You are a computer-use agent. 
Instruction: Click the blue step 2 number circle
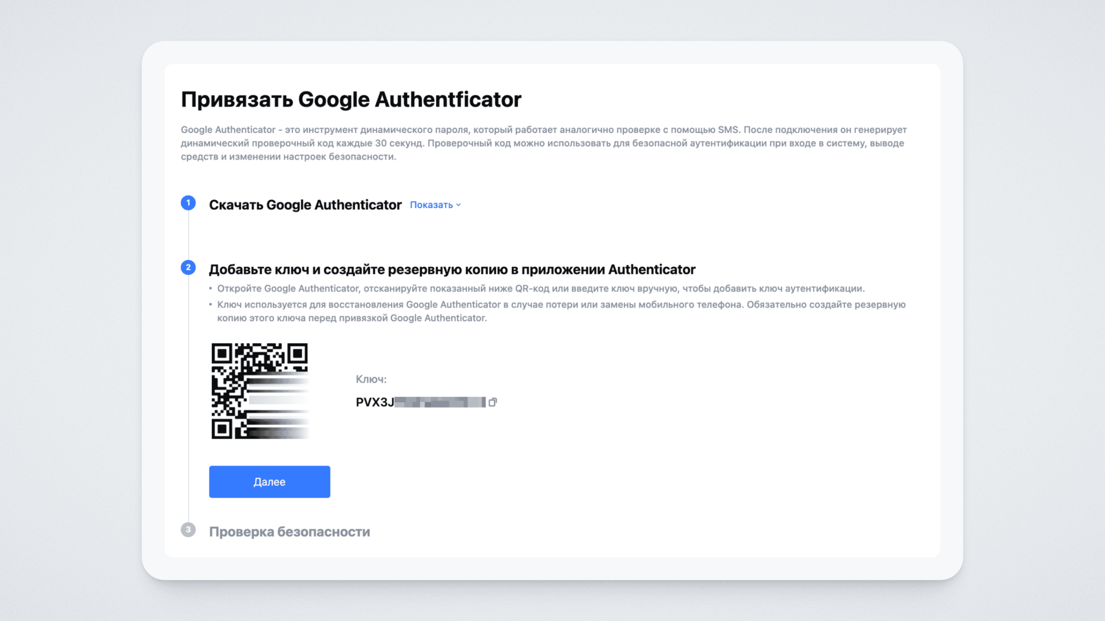[x=188, y=267]
